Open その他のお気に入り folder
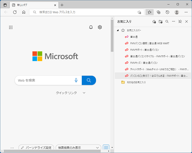 (153, 82)
